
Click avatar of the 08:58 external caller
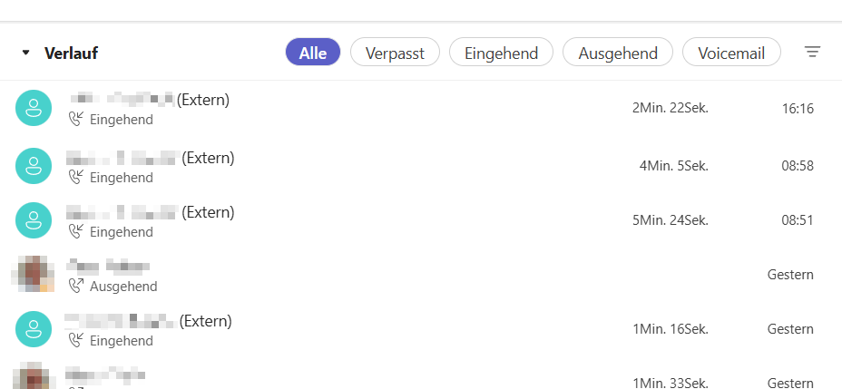click(x=34, y=165)
